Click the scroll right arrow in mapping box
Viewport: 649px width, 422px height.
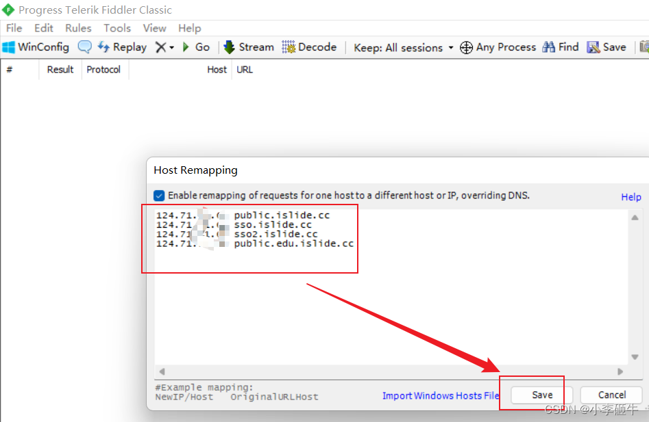(x=620, y=371)
